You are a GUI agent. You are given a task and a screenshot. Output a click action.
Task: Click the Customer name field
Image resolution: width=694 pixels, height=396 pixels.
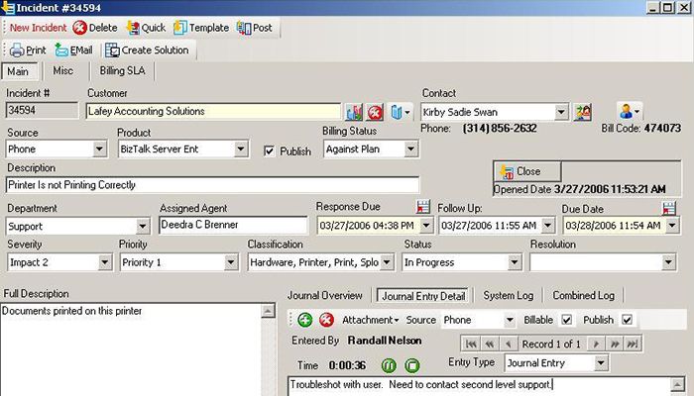pyautogui.click(x=213, y=111)
